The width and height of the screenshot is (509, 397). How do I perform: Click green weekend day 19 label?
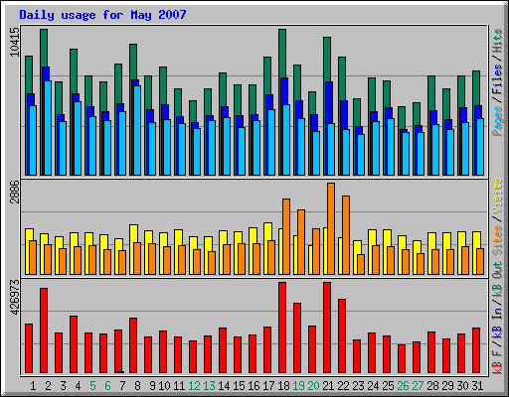[x=298, y=386]
